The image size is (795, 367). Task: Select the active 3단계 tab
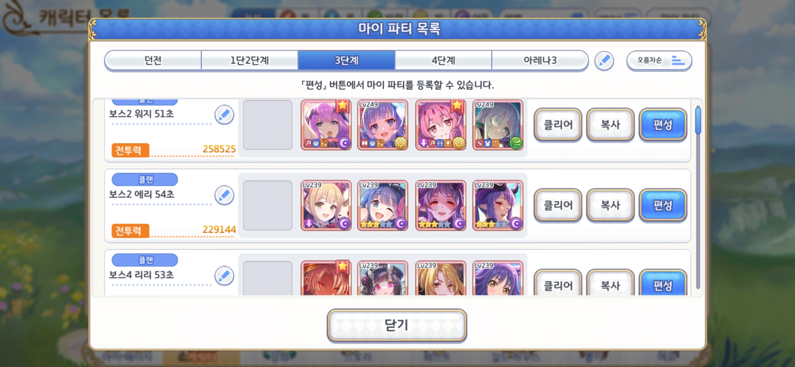point(347,60)
